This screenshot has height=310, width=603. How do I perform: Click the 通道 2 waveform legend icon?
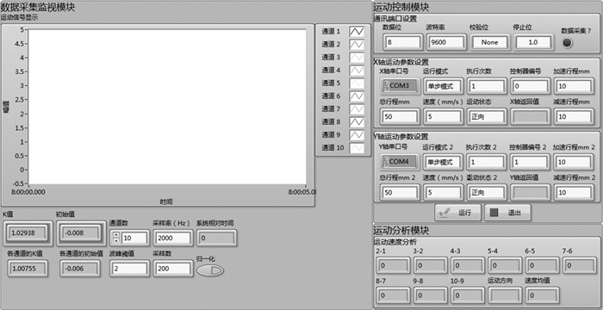pyautogui.click(x=357, y=45)
